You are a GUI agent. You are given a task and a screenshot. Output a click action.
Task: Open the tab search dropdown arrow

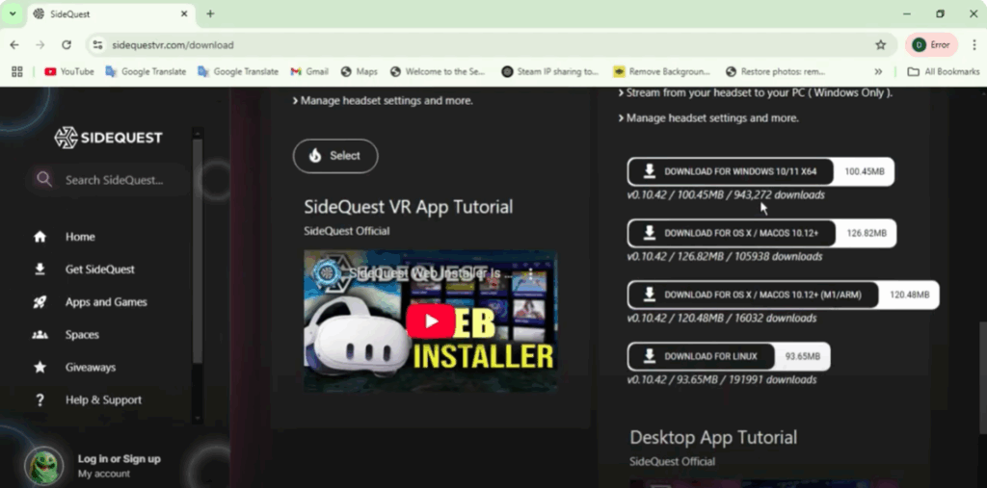[12, 13]
